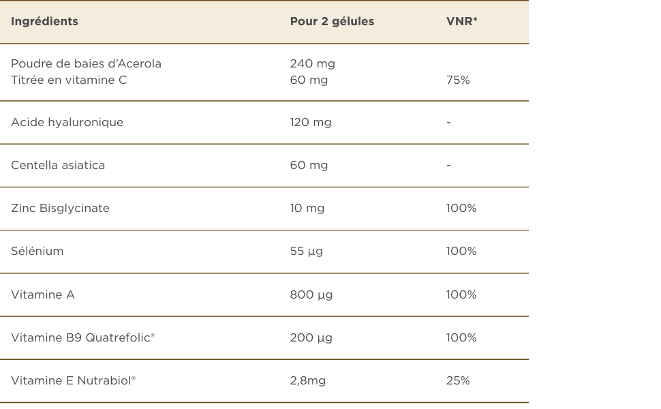This screenshot has width=661, height=409.
Task: Click the 75% VNR value
Action: (458, 80)
